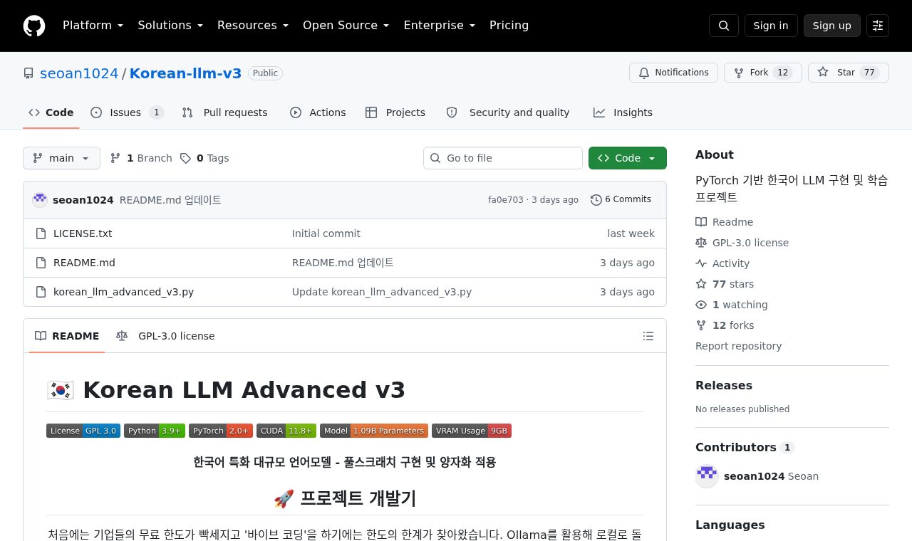Viewport: 912px width, 541px height.
Task: Open the Readme link in About
Action: click(x=725, y=222)
